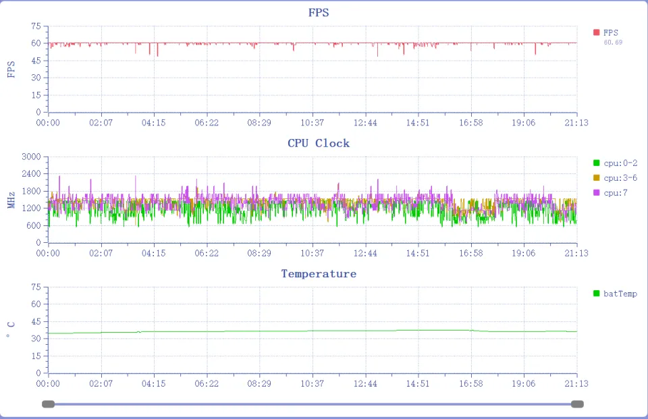Click the middle of the range slider track
648x419 pixels.
pos(313,404)
